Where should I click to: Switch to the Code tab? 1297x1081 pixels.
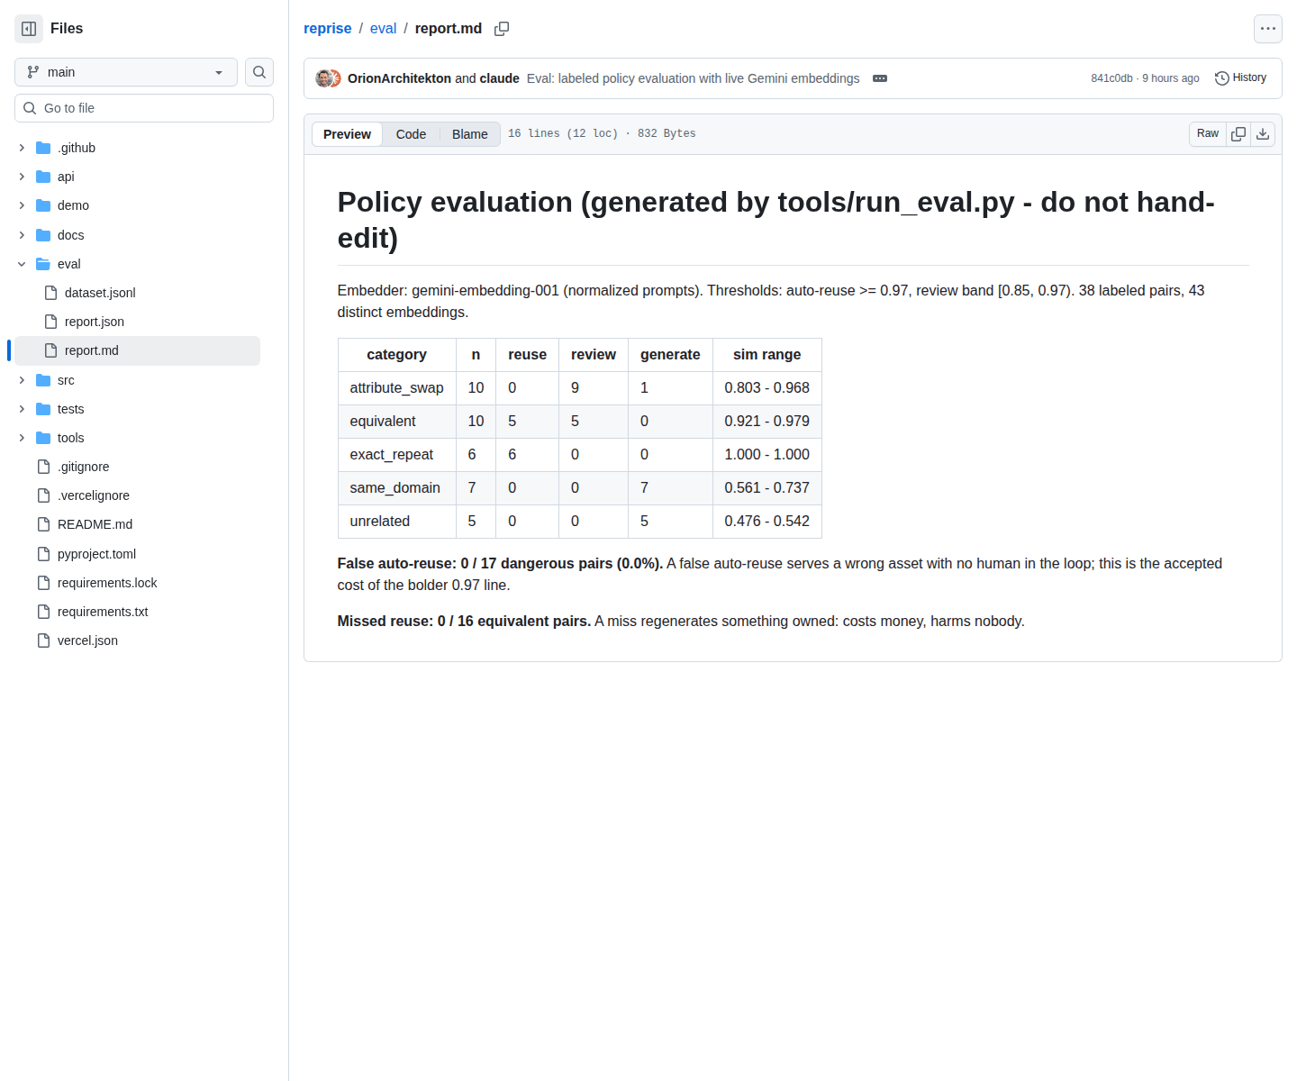pyautogui.click(x=411, y=134)
